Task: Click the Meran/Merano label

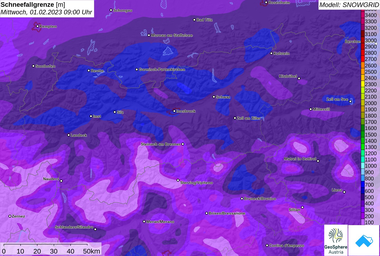Action: [160, 222]
